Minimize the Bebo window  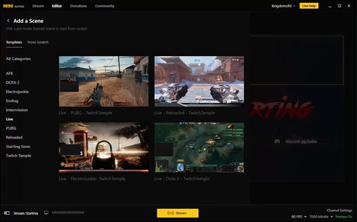[330, 6]
